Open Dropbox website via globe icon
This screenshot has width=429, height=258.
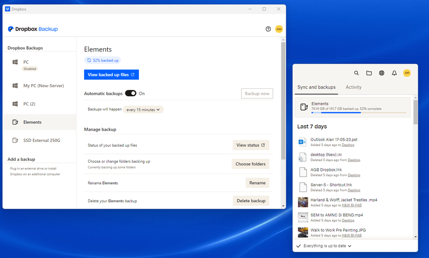[x=381, y=73]
